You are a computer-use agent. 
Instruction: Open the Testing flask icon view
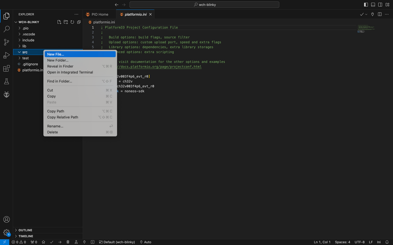(6, 82)
